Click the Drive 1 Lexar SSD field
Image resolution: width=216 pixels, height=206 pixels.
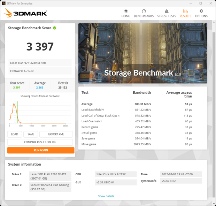coord(50,176)
